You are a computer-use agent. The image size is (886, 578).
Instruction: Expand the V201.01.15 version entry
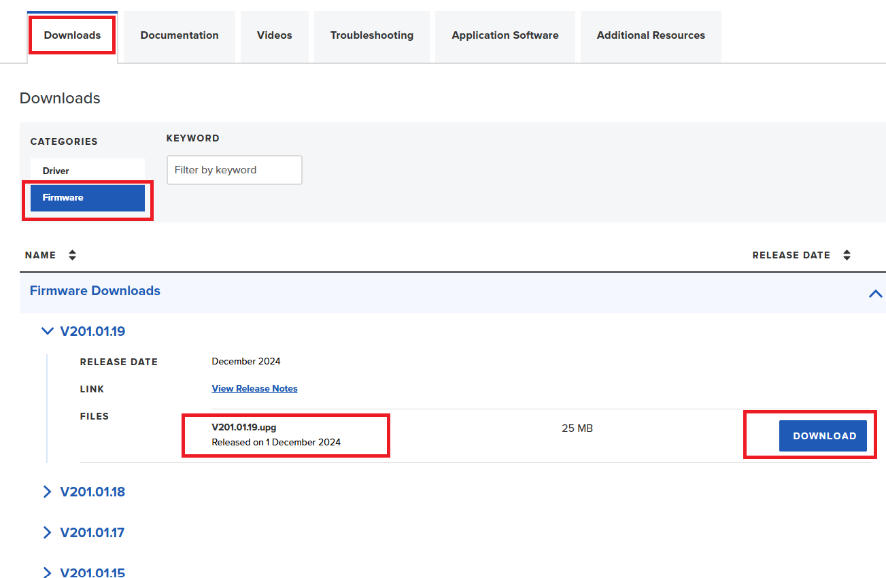84,573
